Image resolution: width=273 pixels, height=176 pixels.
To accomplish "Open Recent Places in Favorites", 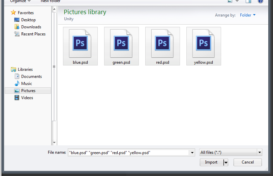I will click(x=33, y=34).
